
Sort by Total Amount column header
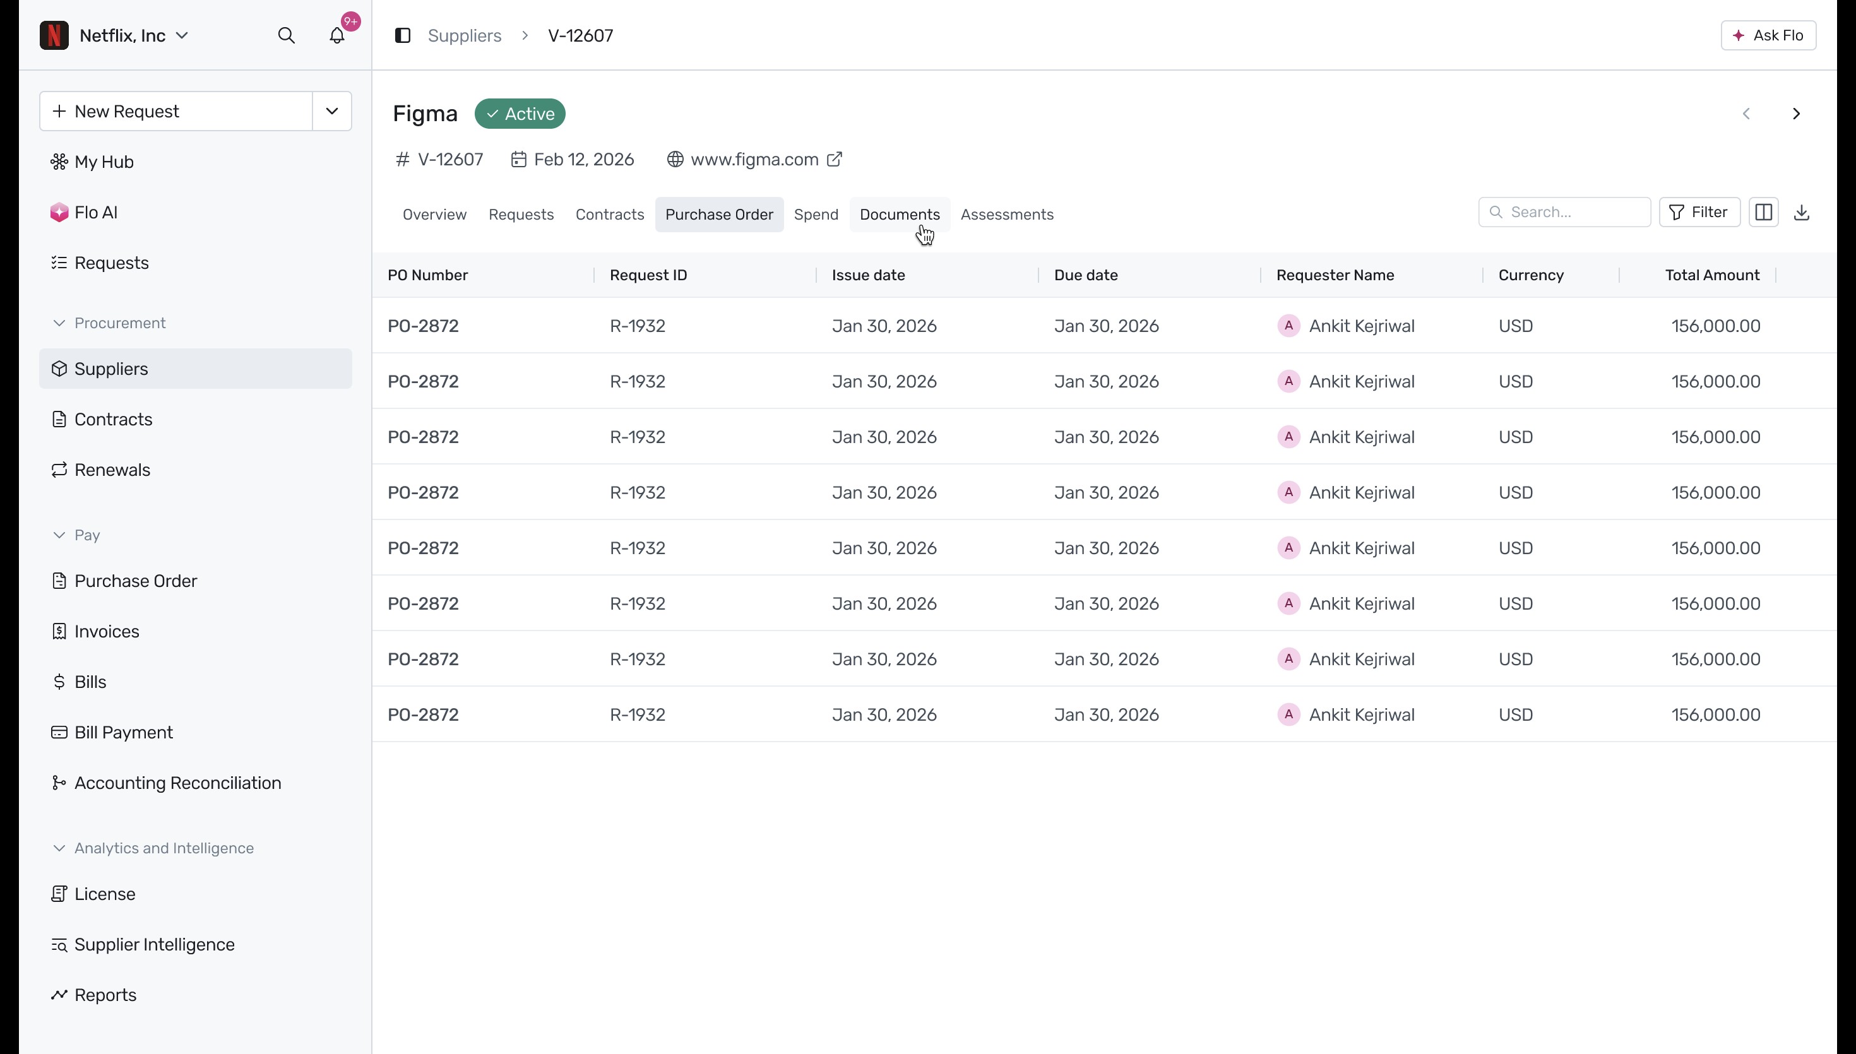coord(1712,275)
